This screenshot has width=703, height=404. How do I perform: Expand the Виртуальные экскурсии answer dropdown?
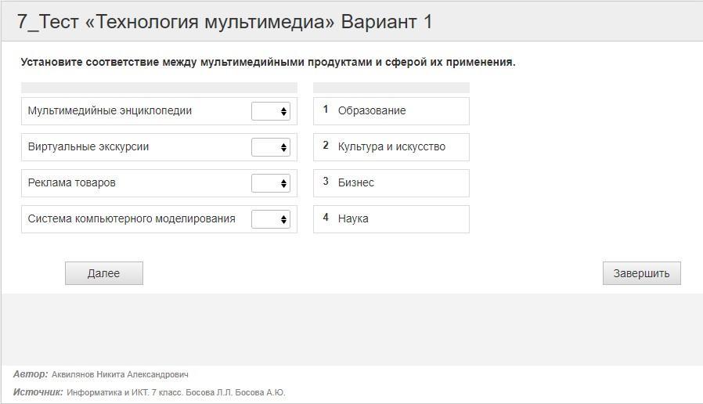pos(271,147)
